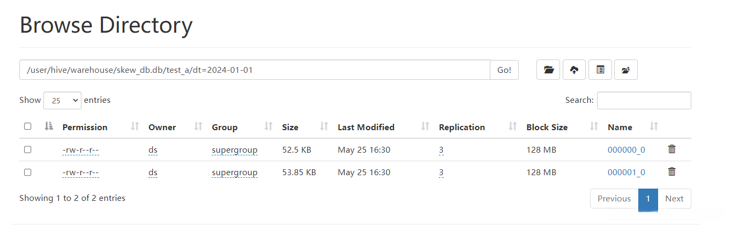731x225 pixels.
Task: Click the upload files cloud icon
Action: 574,70
